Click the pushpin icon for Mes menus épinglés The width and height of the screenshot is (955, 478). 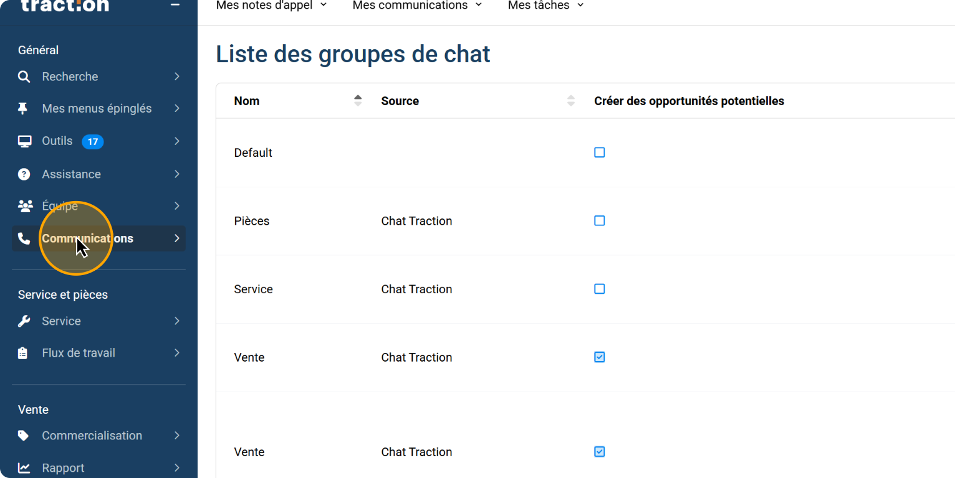(x=23, y=108)
